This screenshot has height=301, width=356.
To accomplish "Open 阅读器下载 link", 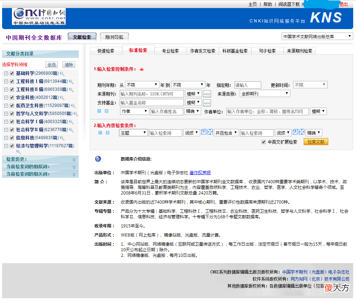I will pos(289,4).
